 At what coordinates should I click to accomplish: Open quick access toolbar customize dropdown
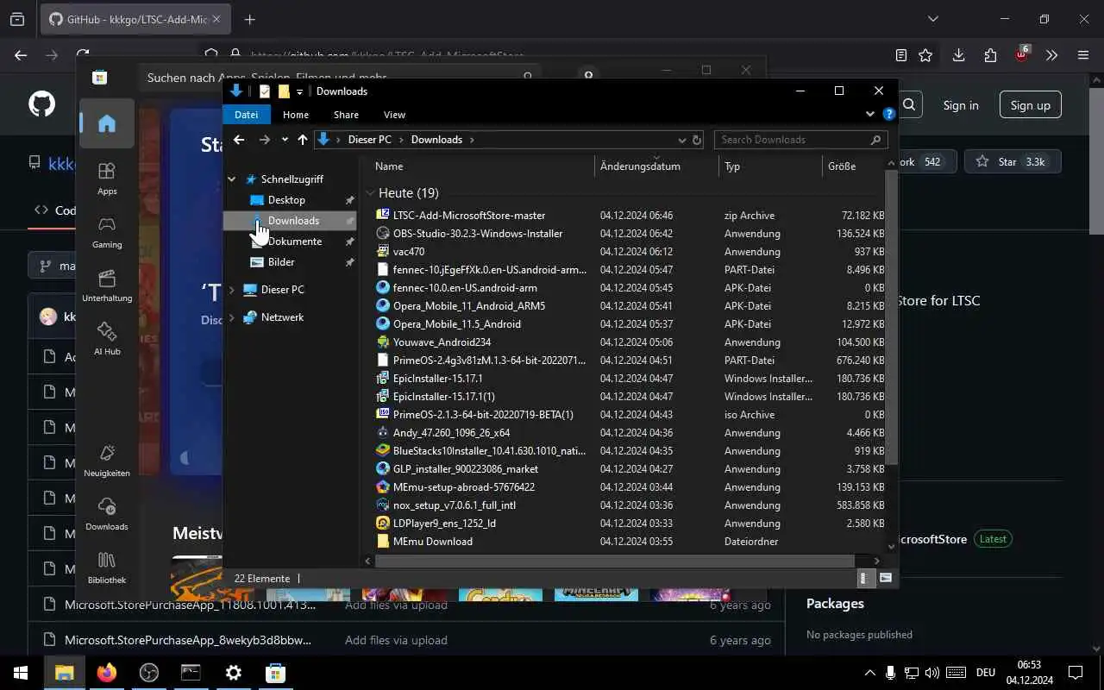pyautogui.click(x=299, y=91)
